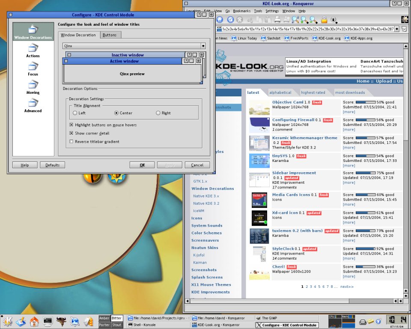Launch the mail client panel icon
Viewport: 411px width, 329px height.
coord(89,321)
